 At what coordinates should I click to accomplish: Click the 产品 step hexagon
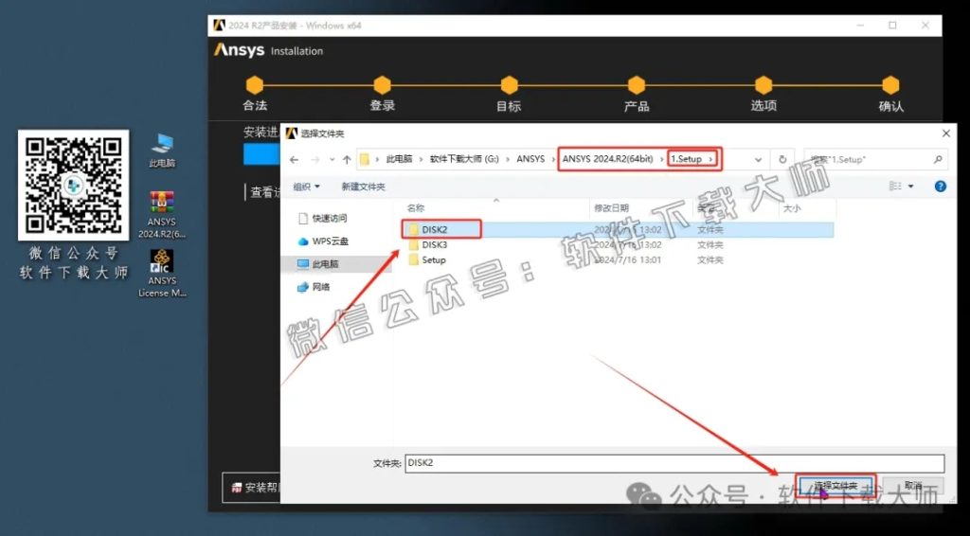point(637,85)
